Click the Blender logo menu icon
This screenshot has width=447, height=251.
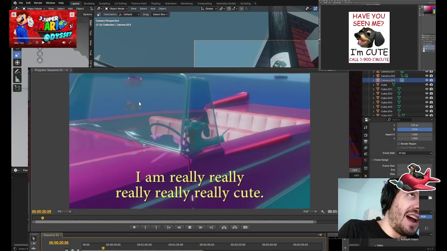pos(15,3)
